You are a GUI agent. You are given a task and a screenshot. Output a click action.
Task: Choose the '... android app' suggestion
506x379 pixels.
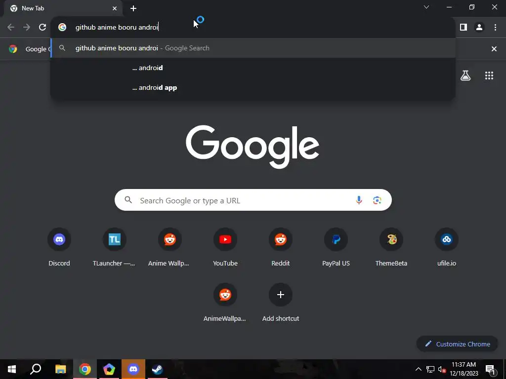tap(253, 88)
